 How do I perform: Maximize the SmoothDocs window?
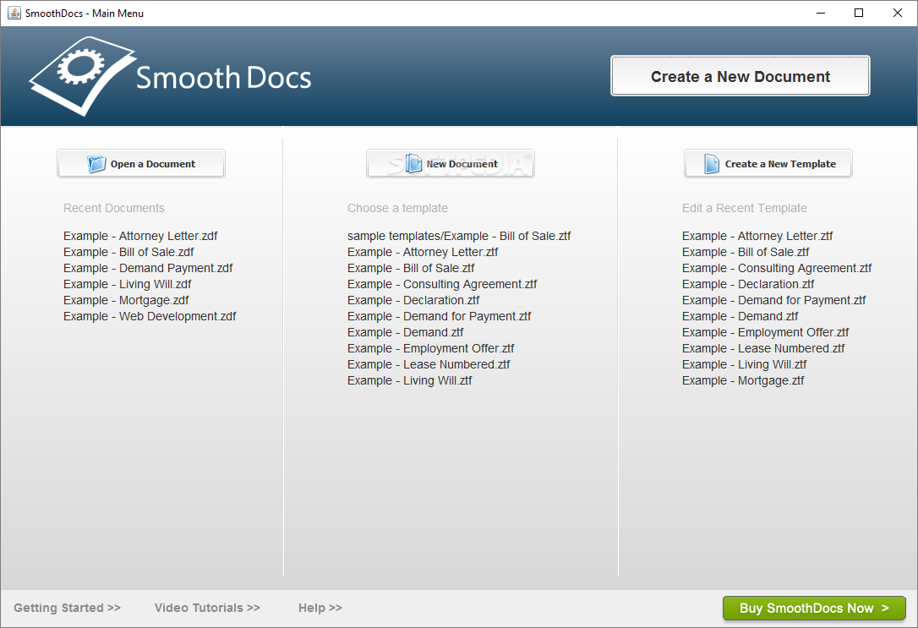click(859, 13)
